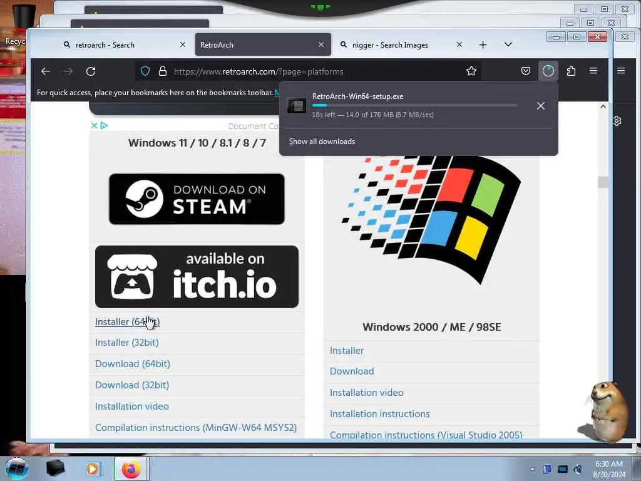The height and width of the screenshot is (481, 641).
Task: Click the grayed-out forward arrow
Action: point(68,71)
